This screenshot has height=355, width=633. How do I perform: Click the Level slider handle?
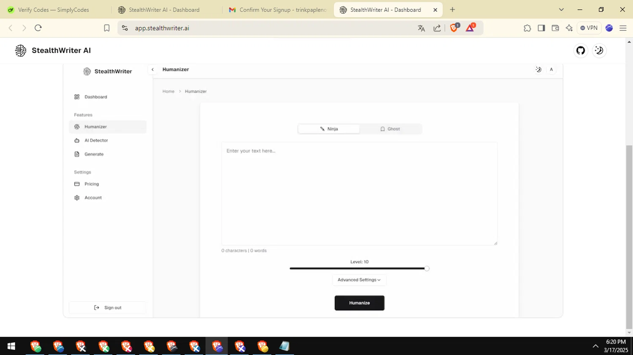click(x=427, y=269)
